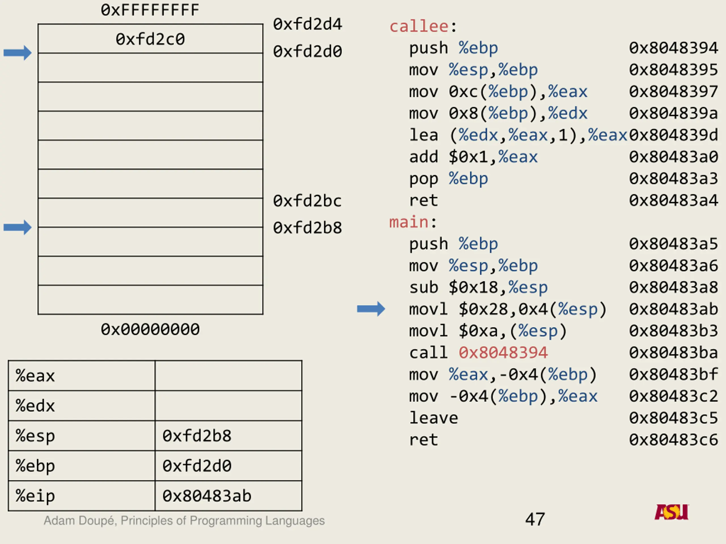Select instruction mov 0xc(%ebp),%eax
The height and width of the screenshot is (544, 726).
click(x=498, y=92)
